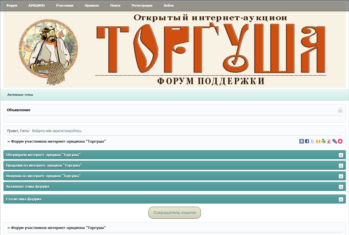Expand Продажи на интернет-аукцион "Торгуша" category
This screenshot has width=349, height=235.
[341, 166]
